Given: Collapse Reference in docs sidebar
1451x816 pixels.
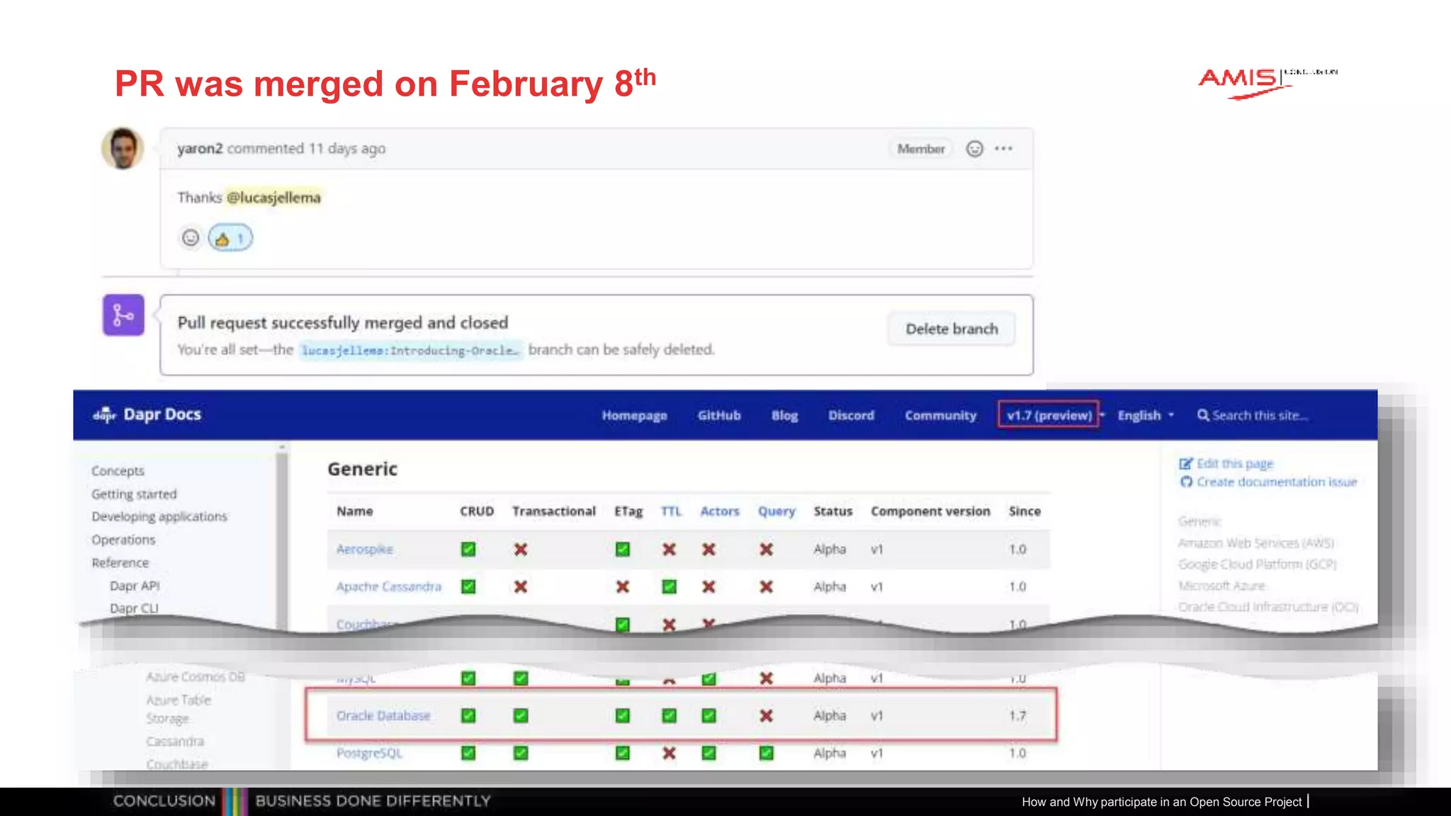Looking at the screenshot, I should click(120, 563).
